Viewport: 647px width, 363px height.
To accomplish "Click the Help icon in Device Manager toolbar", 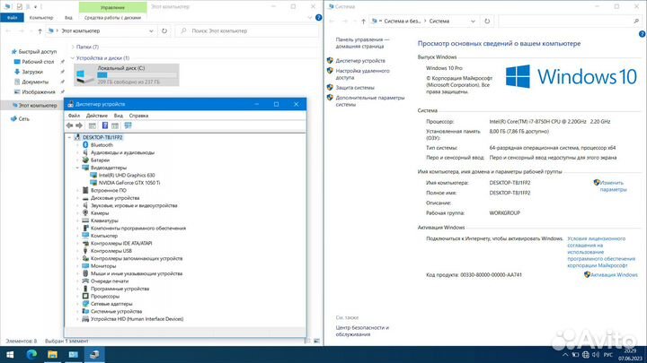I will 105,125.
